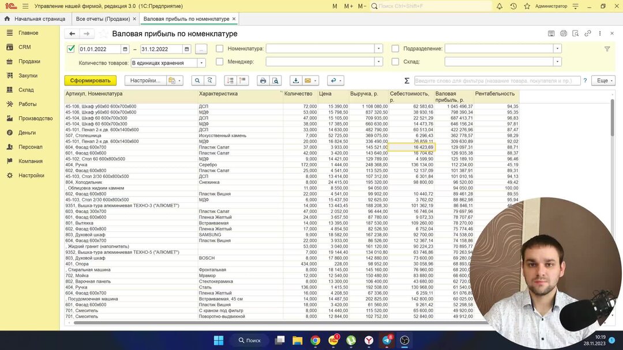Click the filter word search field
Viewport: 623px width, 350px height.
tap(497, 81)
